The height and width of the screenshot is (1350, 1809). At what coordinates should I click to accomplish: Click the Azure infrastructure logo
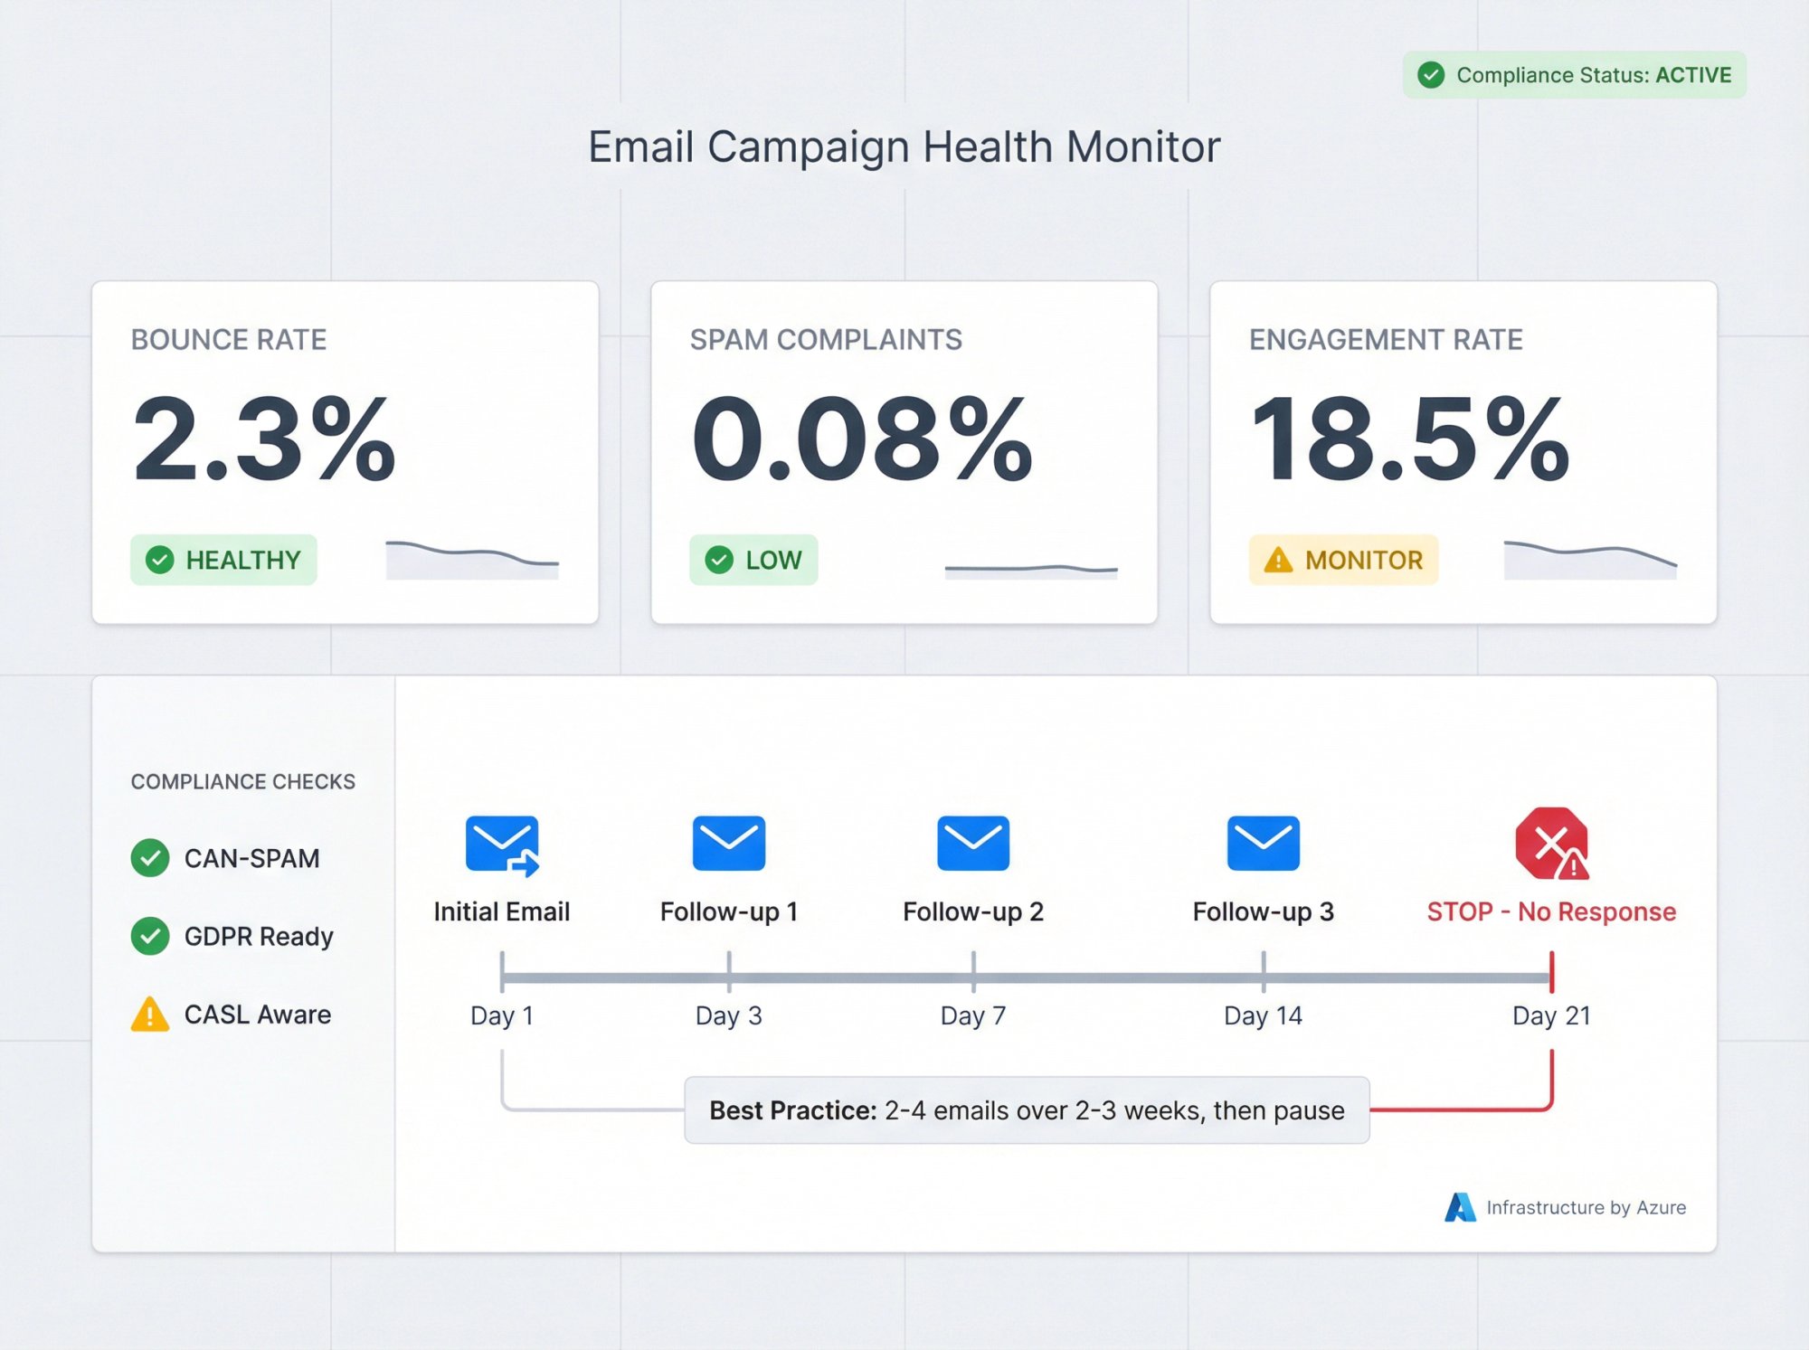(1460, 1207)
